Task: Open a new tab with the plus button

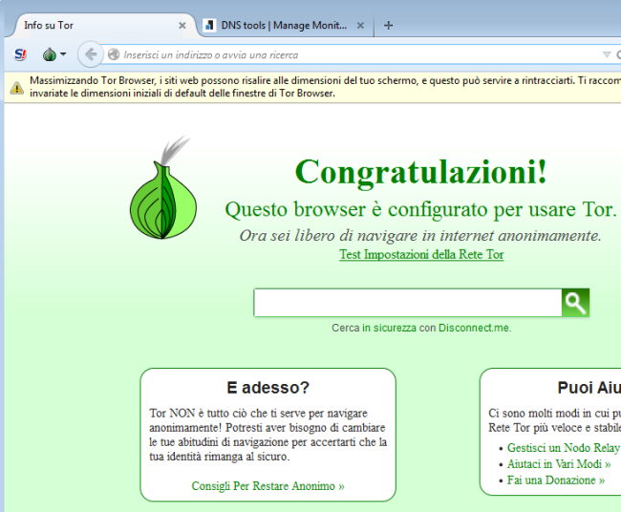Action: tap(388, 25)
